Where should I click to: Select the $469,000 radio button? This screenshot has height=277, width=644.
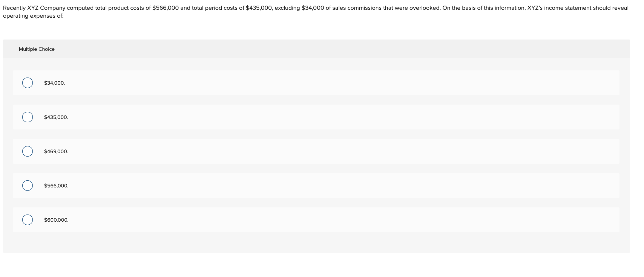coord(27,151)
